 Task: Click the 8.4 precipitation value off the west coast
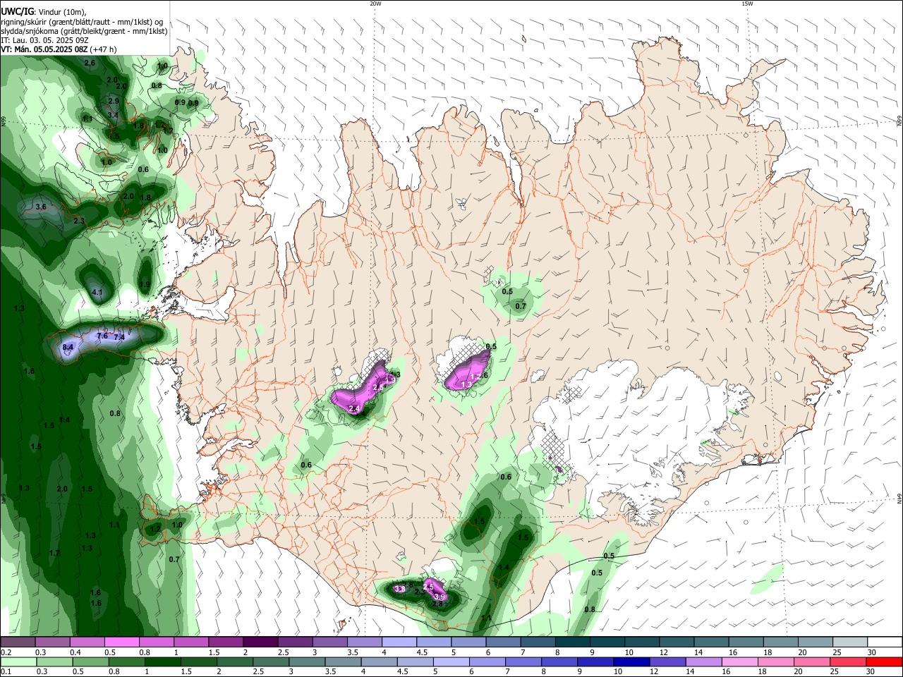pos(68,348)
